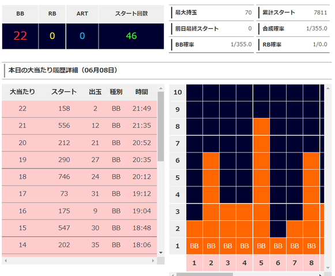This screenshot has width=335, height=276.
Task: Click the 大当たり column header
Action: pyautogui.click(x=22, y=92)
